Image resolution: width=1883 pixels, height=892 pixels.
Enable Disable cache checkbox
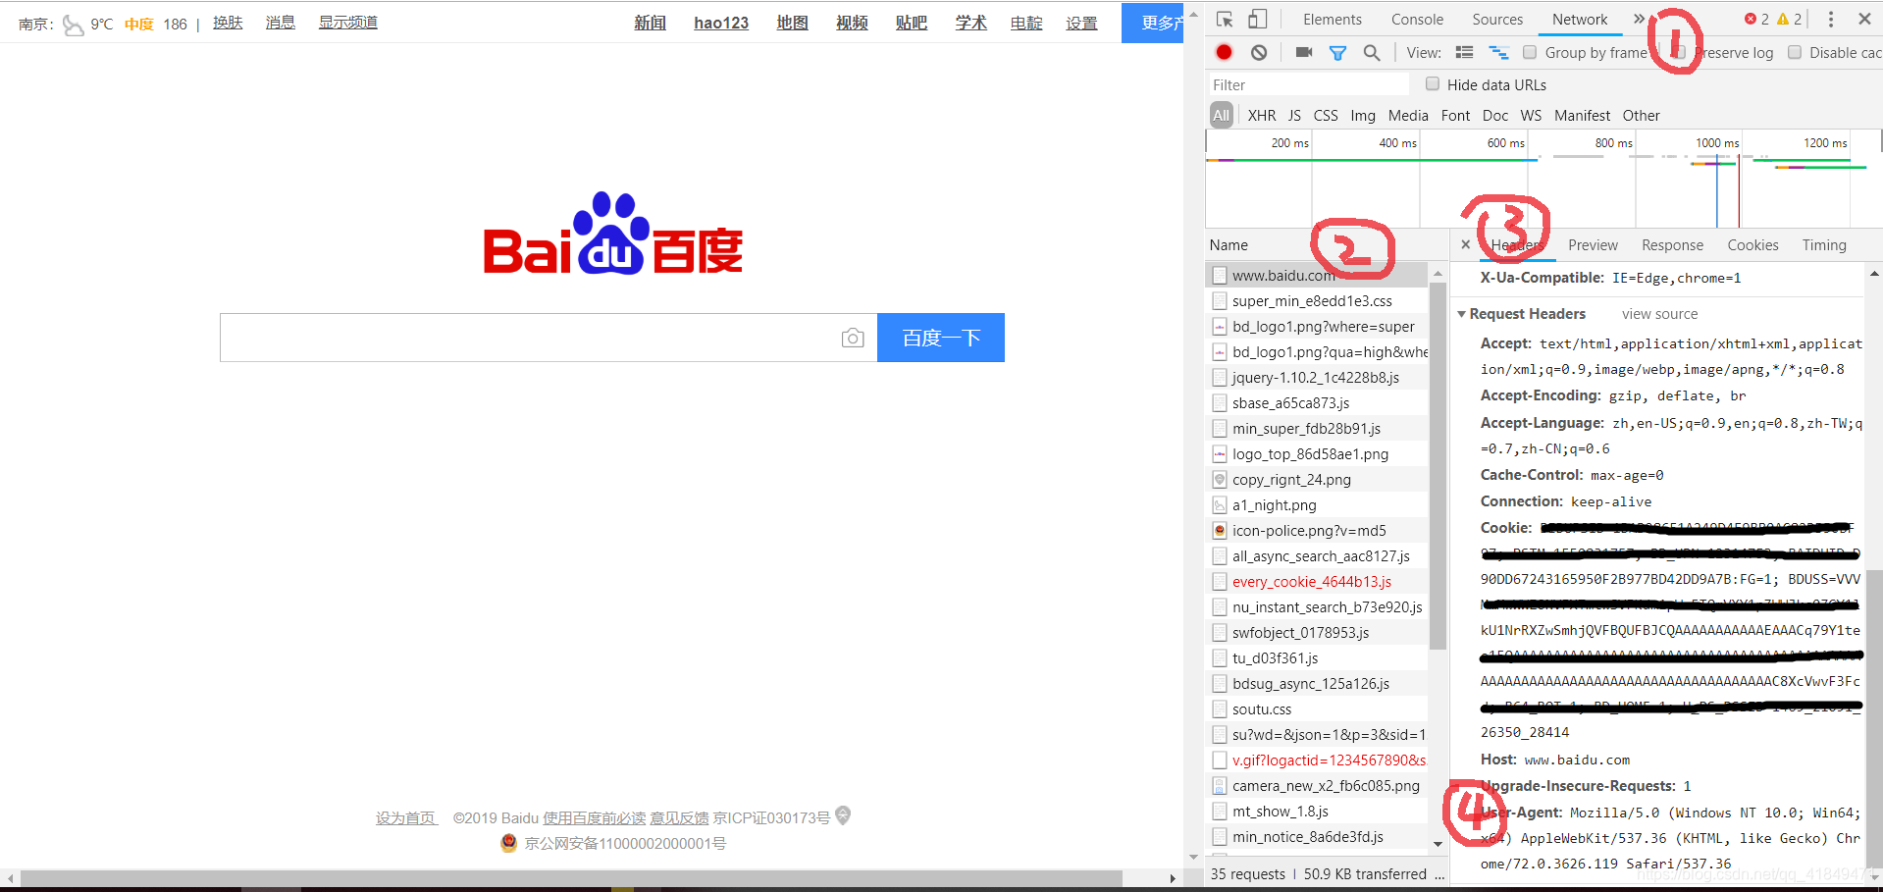1795,52
